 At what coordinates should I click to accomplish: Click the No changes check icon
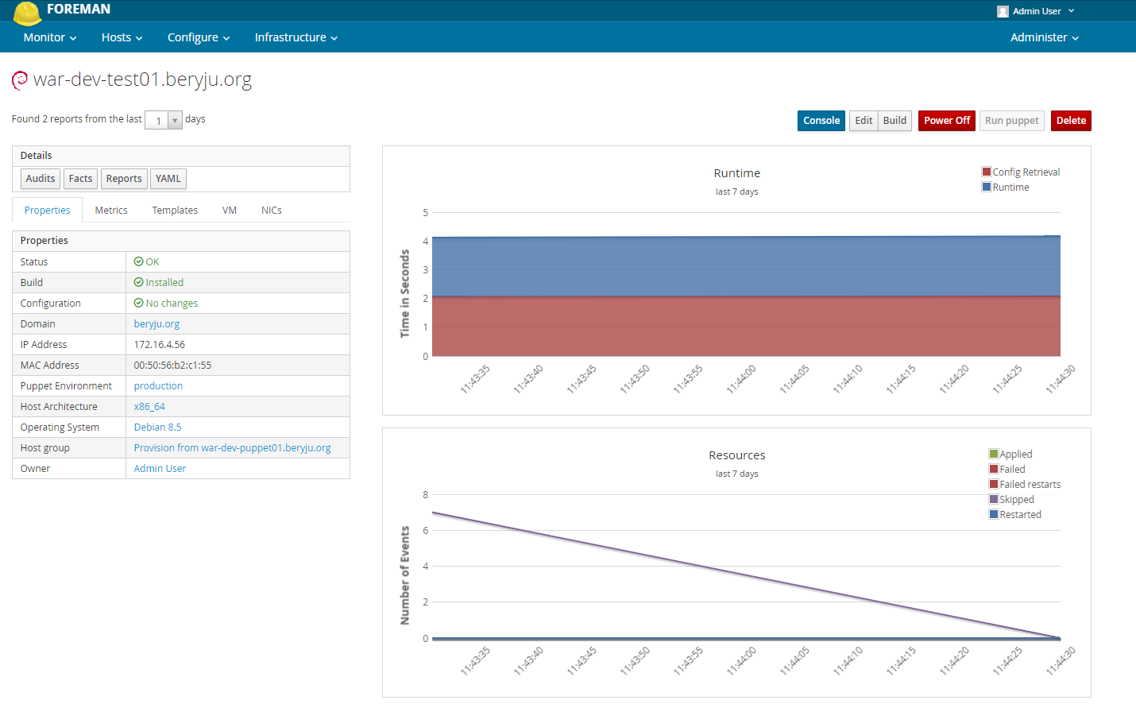pos(138,303)
